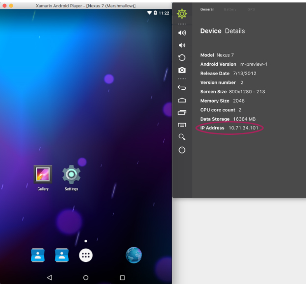Tap the Wi-Fi status bar icon

[150, 13]
